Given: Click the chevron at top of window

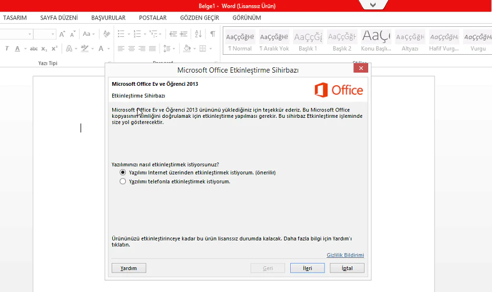Looking at the screenshot, I should [373, 5].
